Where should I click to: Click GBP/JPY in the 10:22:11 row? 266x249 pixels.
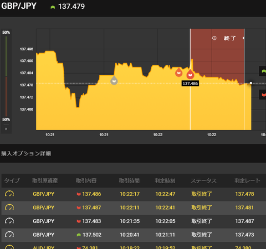[44, 207]
